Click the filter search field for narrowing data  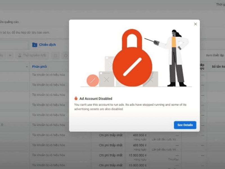pyautogui.click(x=28, y=32)
